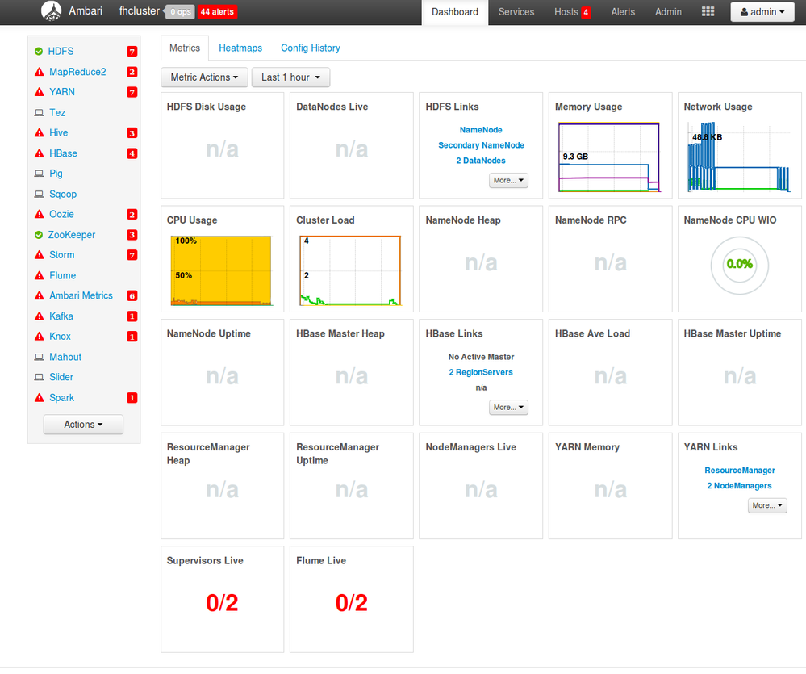The image size is (806, 674).
Task: Click the Oozie warning triangle icon
Action: pos(39,215)
